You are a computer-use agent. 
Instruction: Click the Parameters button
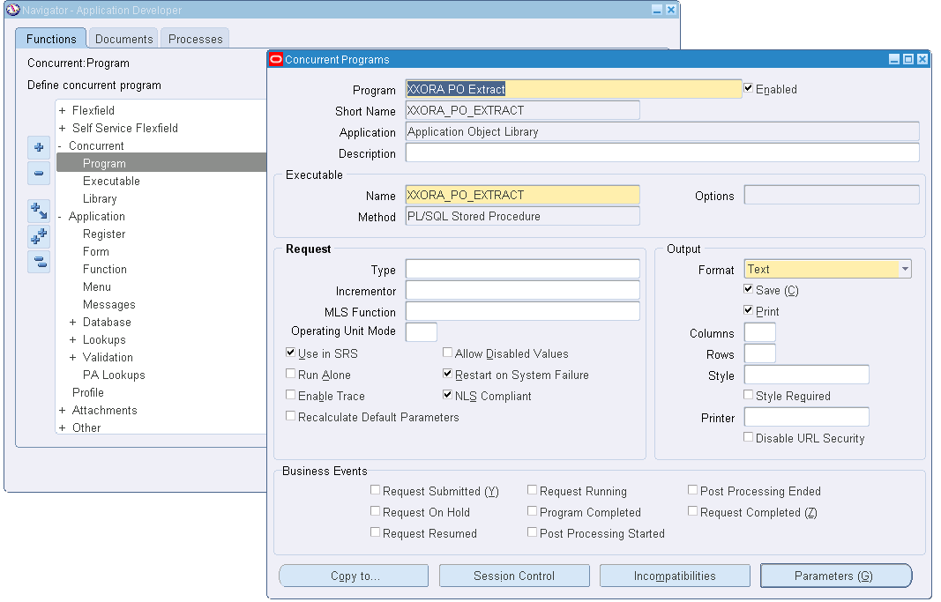point(836,576)
